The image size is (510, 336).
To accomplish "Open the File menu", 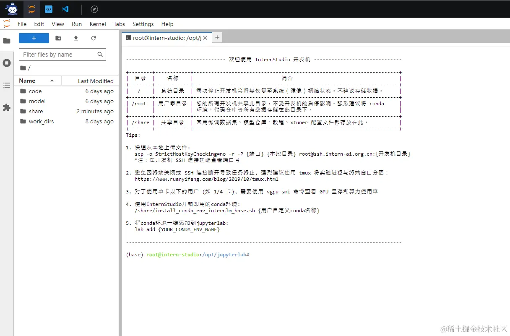I will (x=22, y=24).
